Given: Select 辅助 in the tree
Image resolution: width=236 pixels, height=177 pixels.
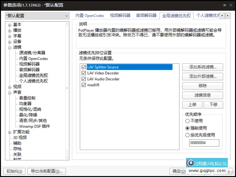Looking at the screenshot, I should (x=17, y=143).
